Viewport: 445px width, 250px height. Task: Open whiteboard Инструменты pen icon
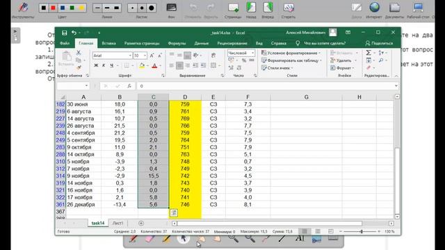click(x=23, y=8)
